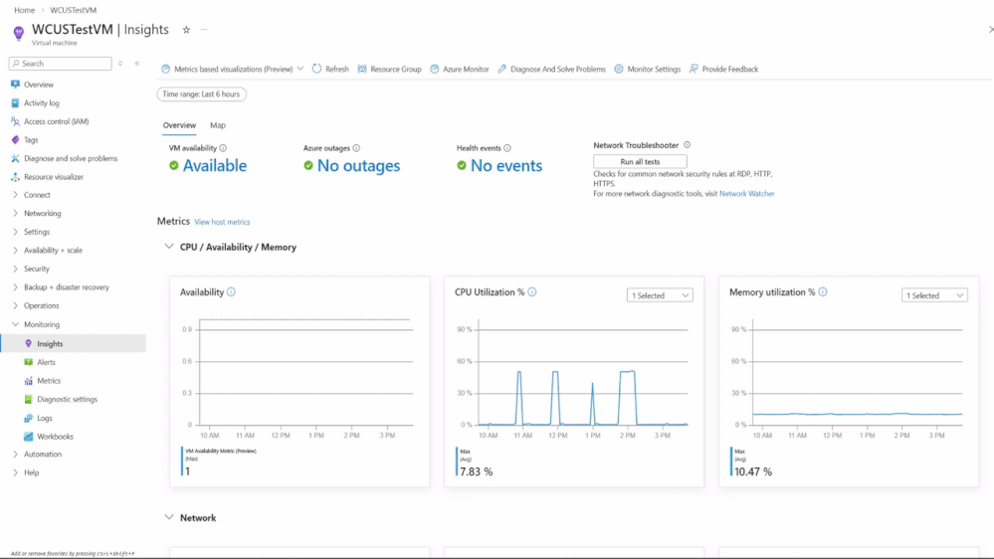Click the Run all tests button
Image resolution: width=994 pixels, height=559 pixels.
tap(640, 161)
